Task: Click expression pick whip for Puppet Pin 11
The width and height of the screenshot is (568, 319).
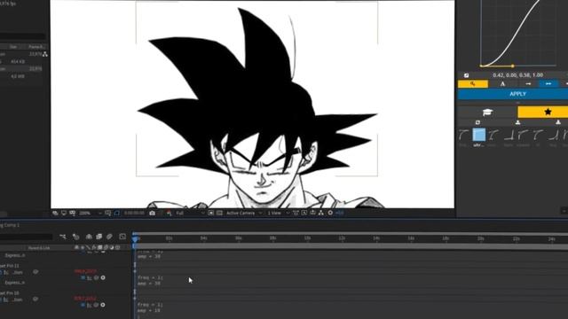Action: tap(96, 277)
